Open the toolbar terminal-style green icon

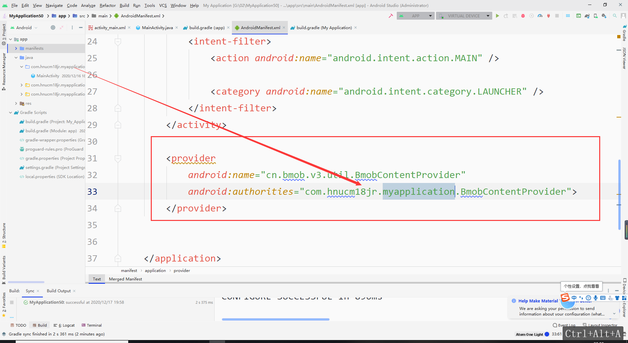coord(579,16)
